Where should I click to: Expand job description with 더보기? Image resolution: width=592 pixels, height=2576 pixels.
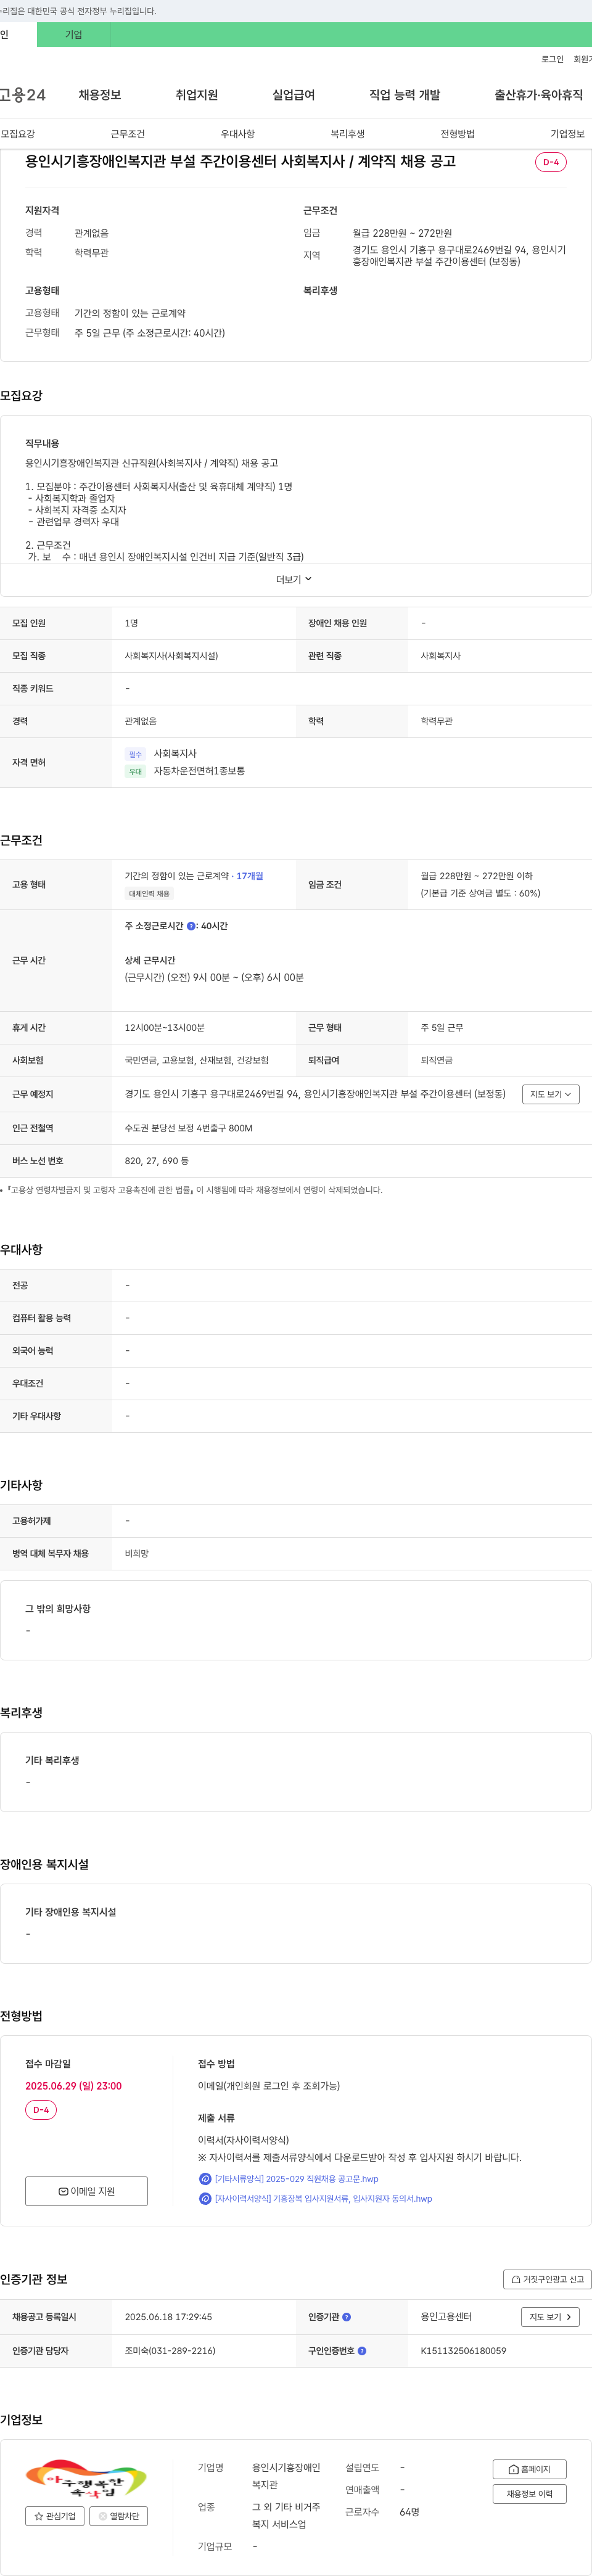[294, 579]
